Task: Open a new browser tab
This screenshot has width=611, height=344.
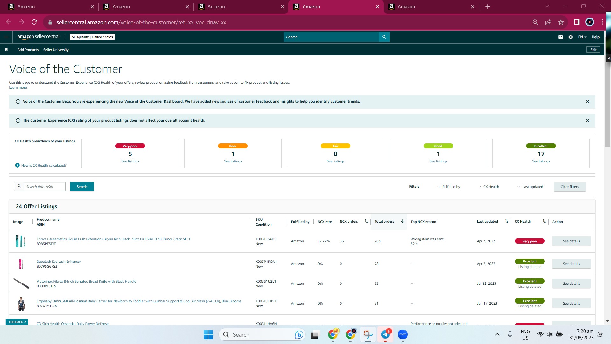Action: click(x=488, y=7)
